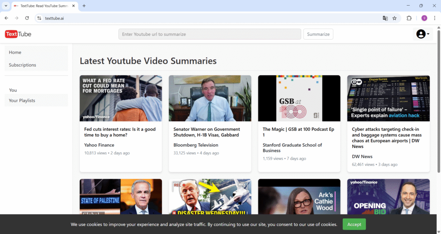The image size is (441, 234).
Task: Open the Google Translate icon in address bar
Action: 385,18
